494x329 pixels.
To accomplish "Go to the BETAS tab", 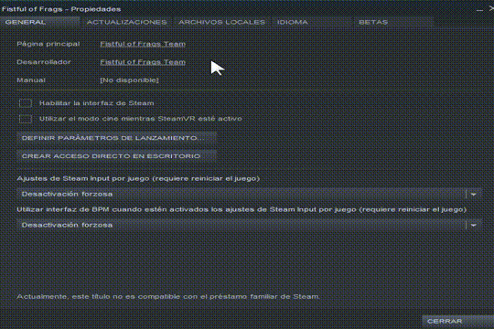I will point(394,22).
